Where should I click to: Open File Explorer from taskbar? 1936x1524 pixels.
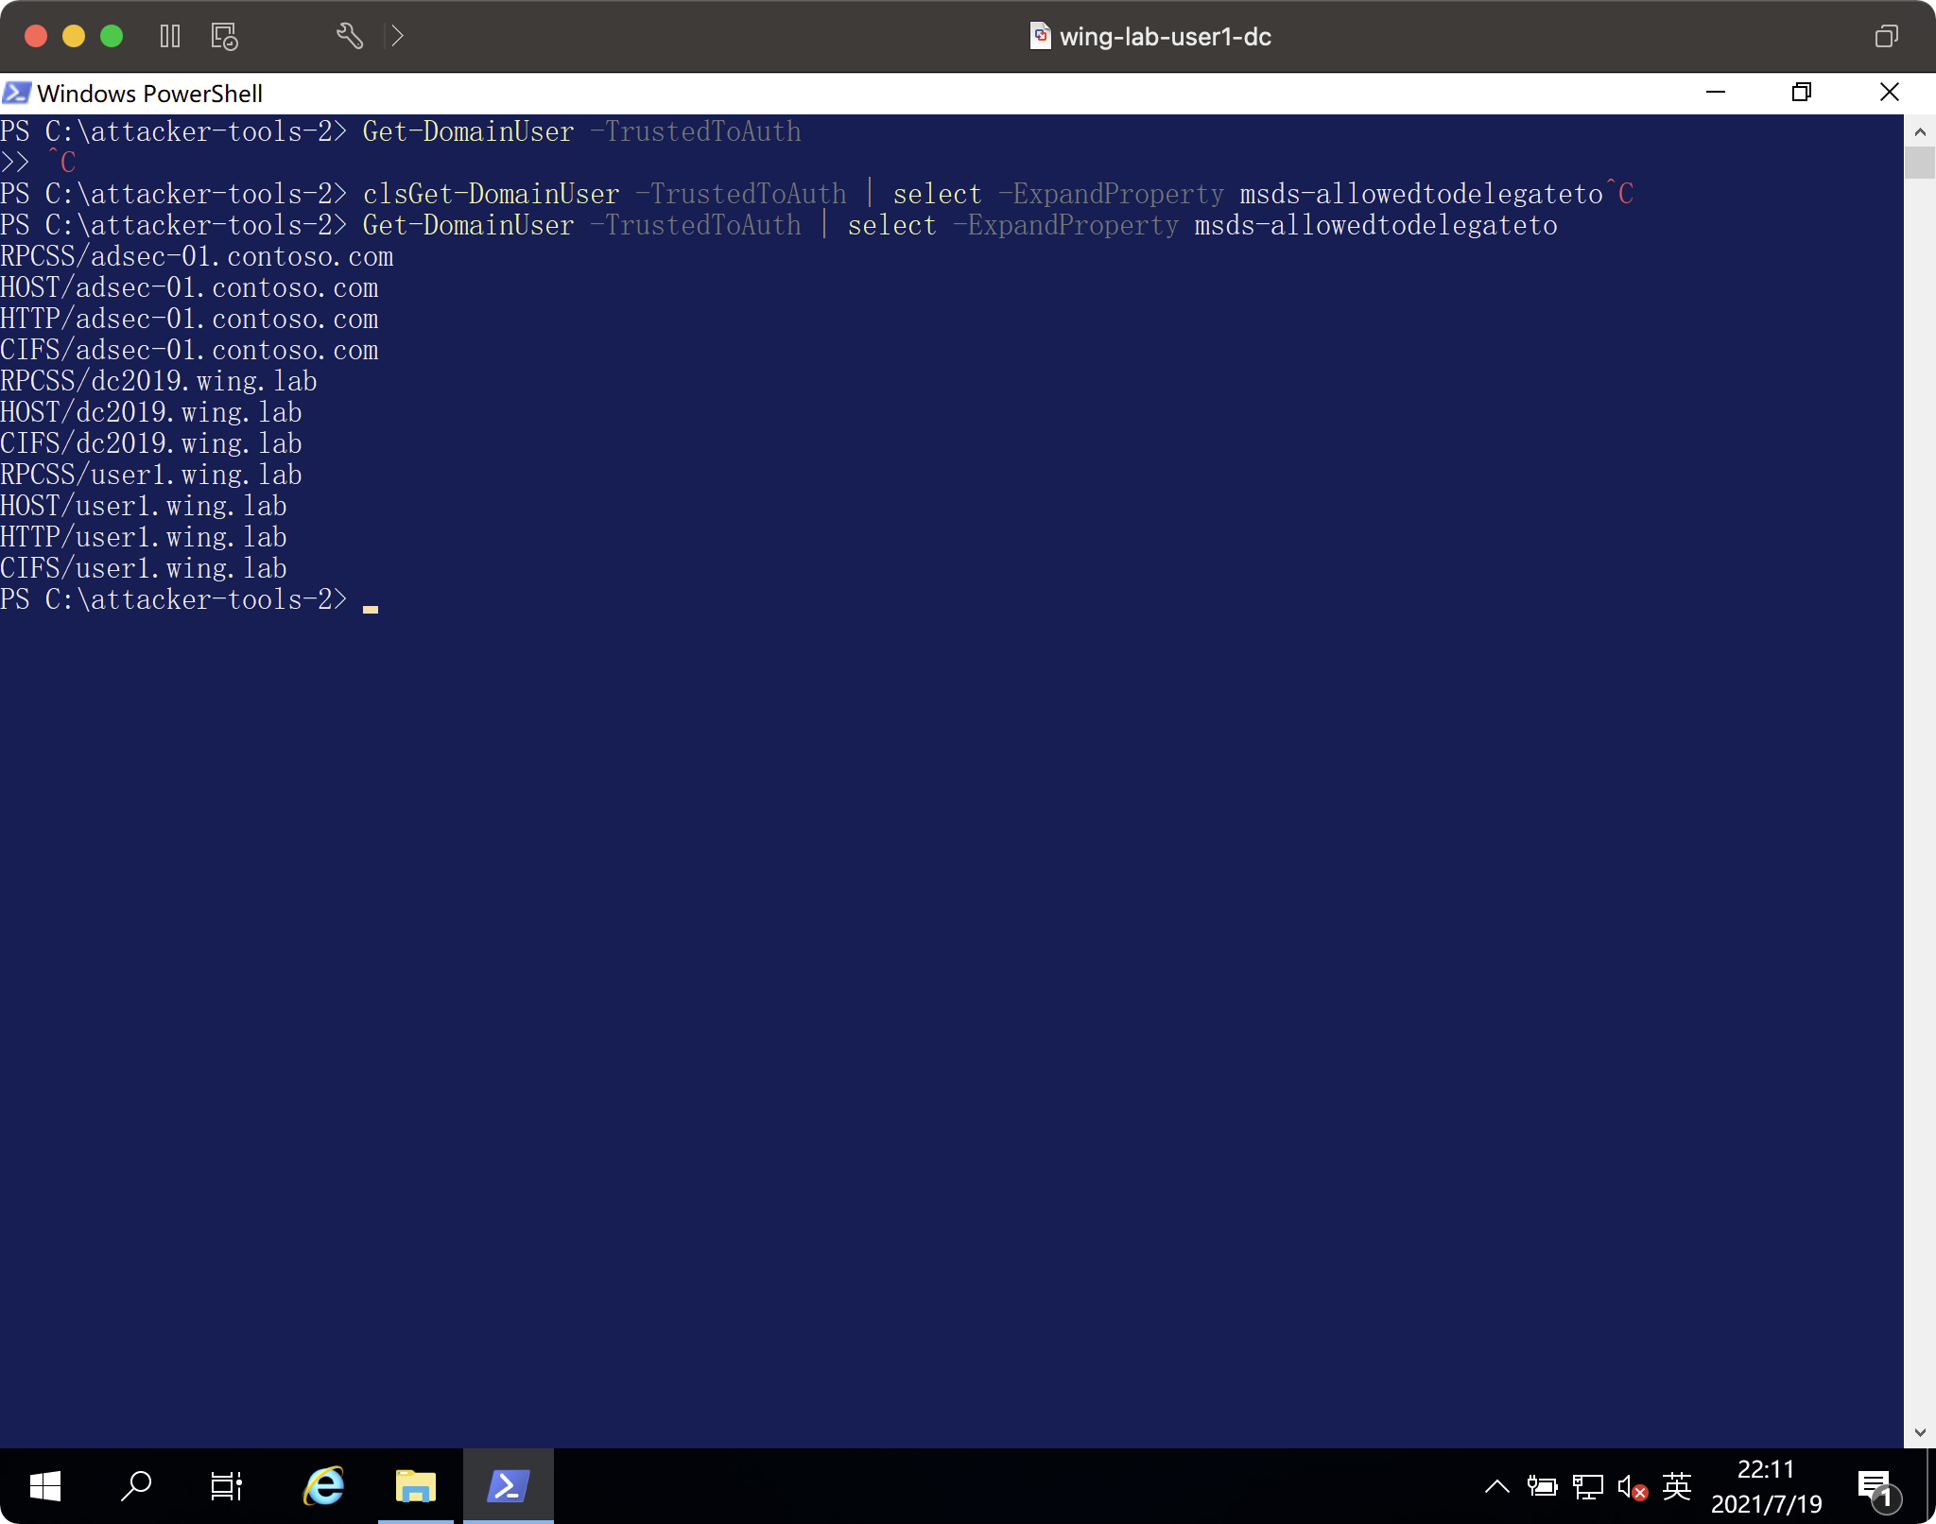416,1486
